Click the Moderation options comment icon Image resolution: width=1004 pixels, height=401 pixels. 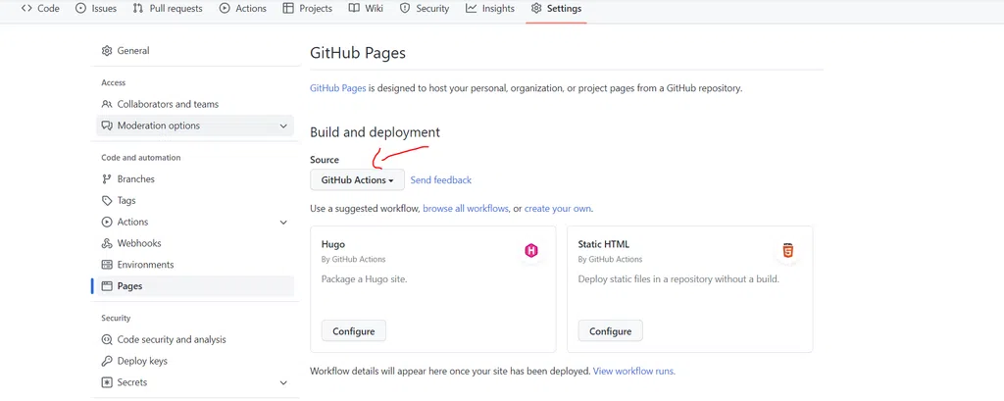107,125
